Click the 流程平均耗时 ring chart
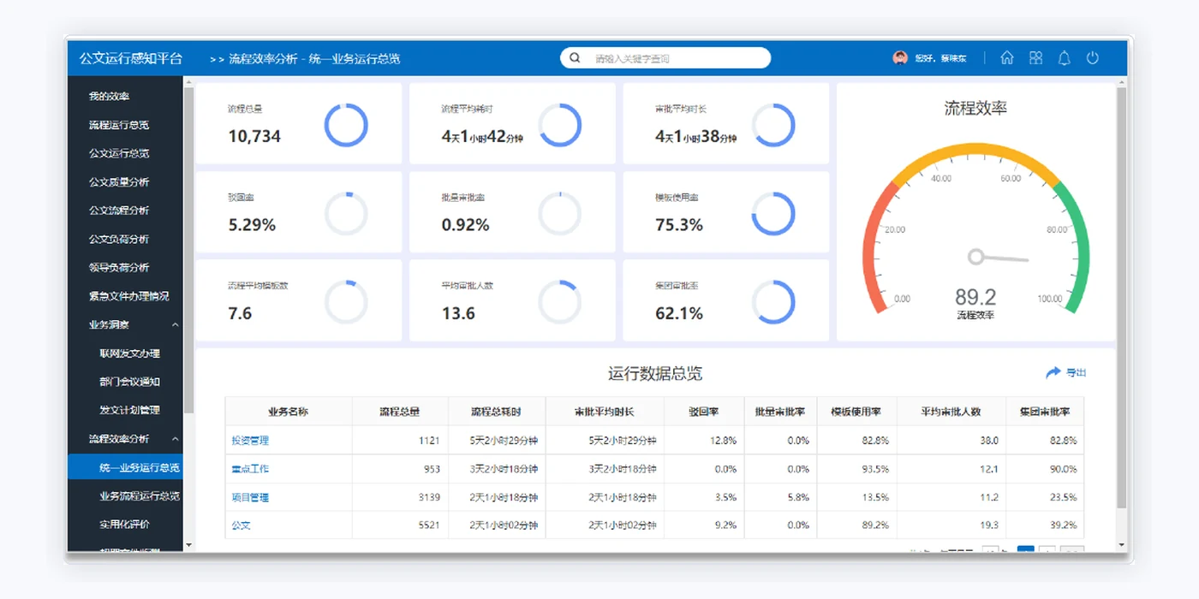1199x599 pixels. point(560,126)
